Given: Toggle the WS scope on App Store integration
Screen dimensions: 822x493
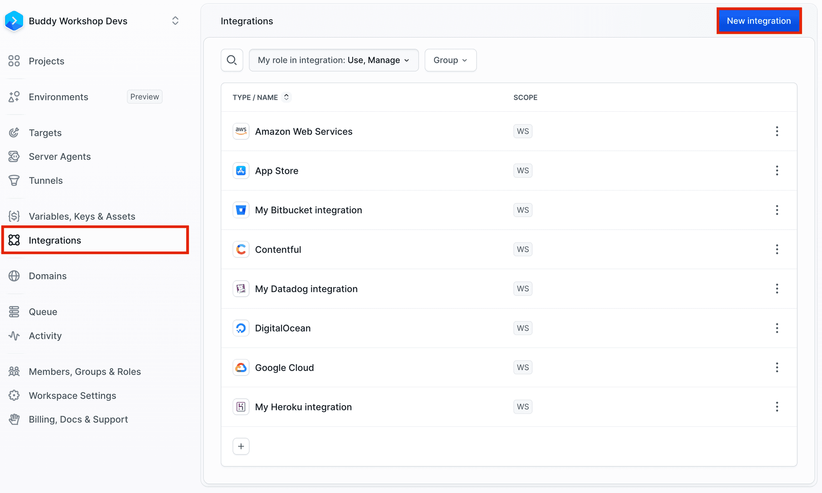Looking at the screenshot, I should tap(522, 170).
